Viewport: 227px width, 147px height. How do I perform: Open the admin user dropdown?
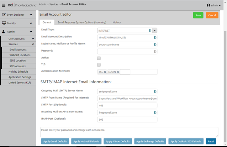(214, 5)
